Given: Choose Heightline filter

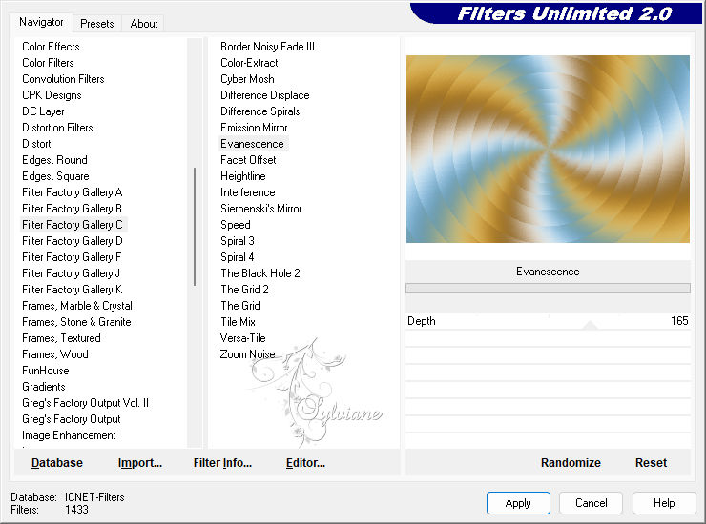Looking at the screenshot, I should [x=243, y=176].
